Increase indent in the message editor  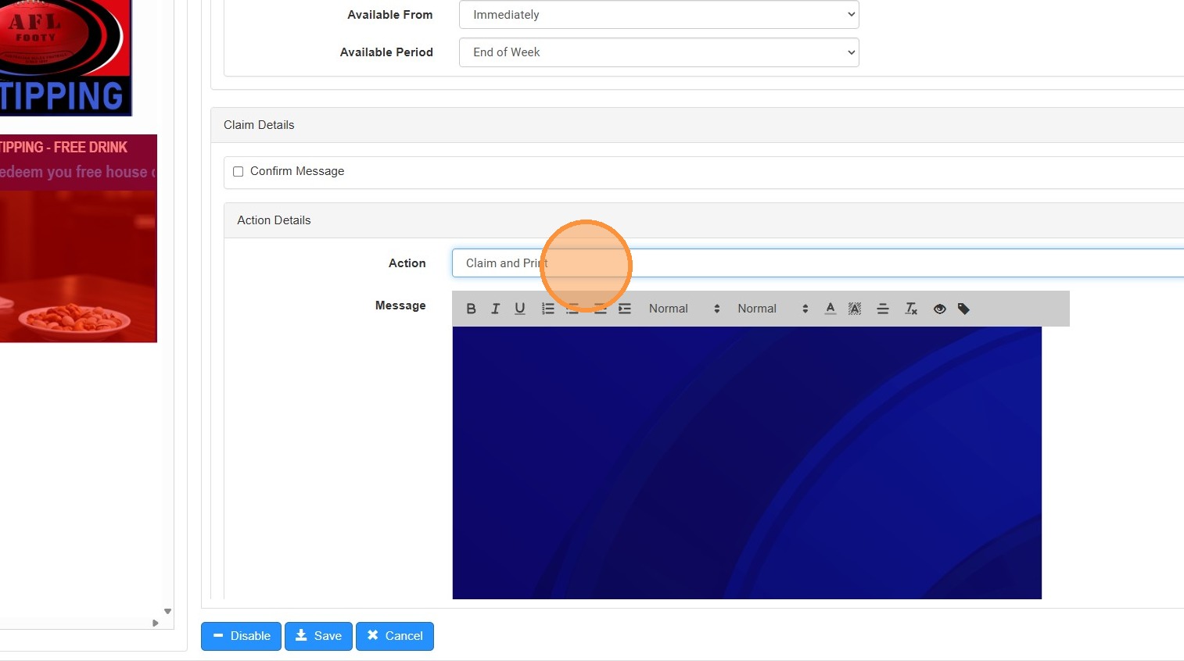624,309
